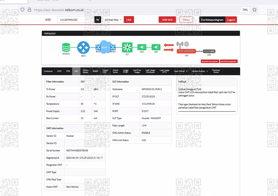
Task: Click the Menu button
Action: pos(186,20)
